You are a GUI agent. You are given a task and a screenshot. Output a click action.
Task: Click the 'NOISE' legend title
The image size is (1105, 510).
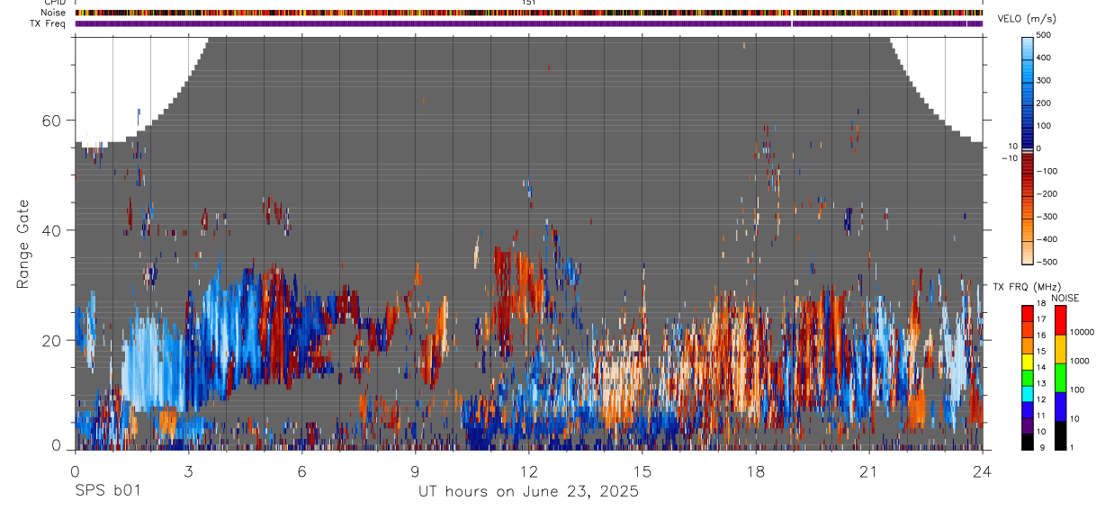tap(1065, 298)
